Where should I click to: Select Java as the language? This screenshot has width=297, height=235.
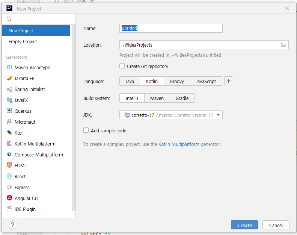coord(130,81)
